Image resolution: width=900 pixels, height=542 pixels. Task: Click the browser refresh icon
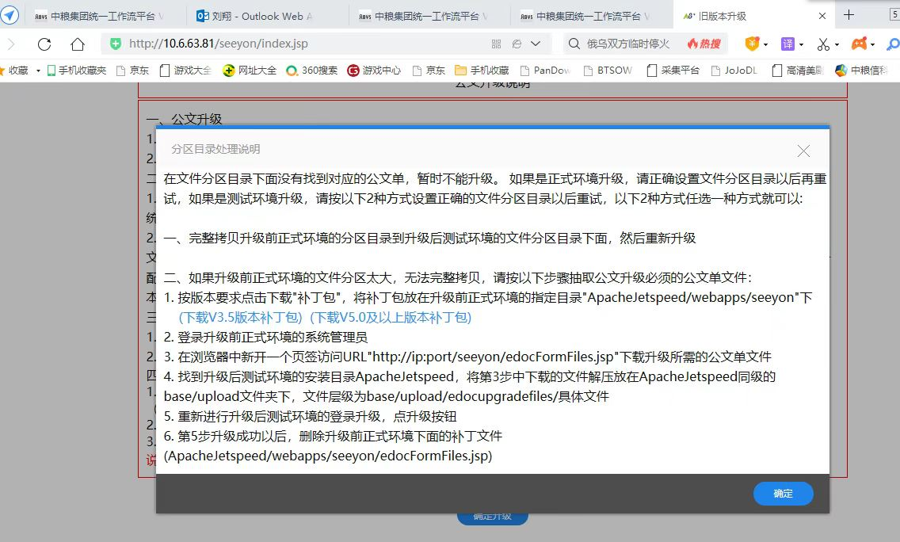tap(44, 44)
